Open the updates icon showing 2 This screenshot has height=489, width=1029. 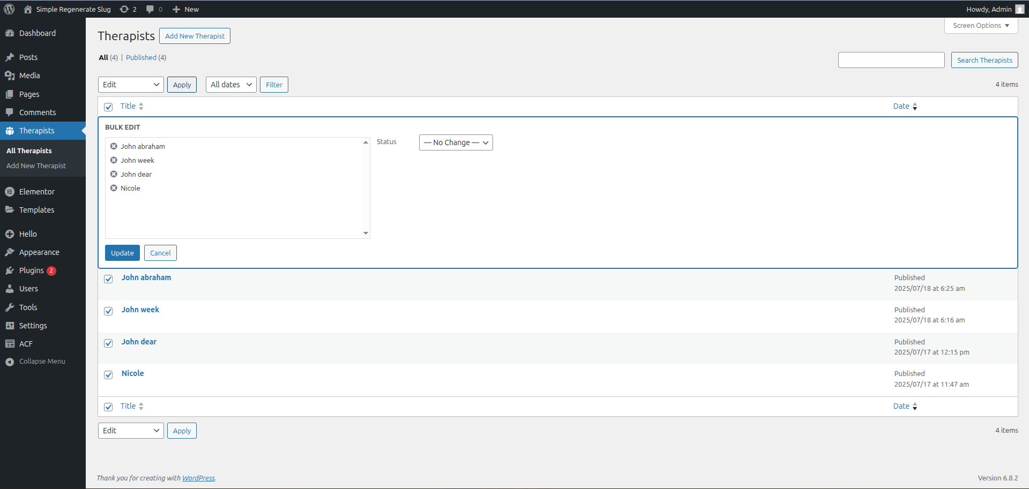click(x=124, y=9)
